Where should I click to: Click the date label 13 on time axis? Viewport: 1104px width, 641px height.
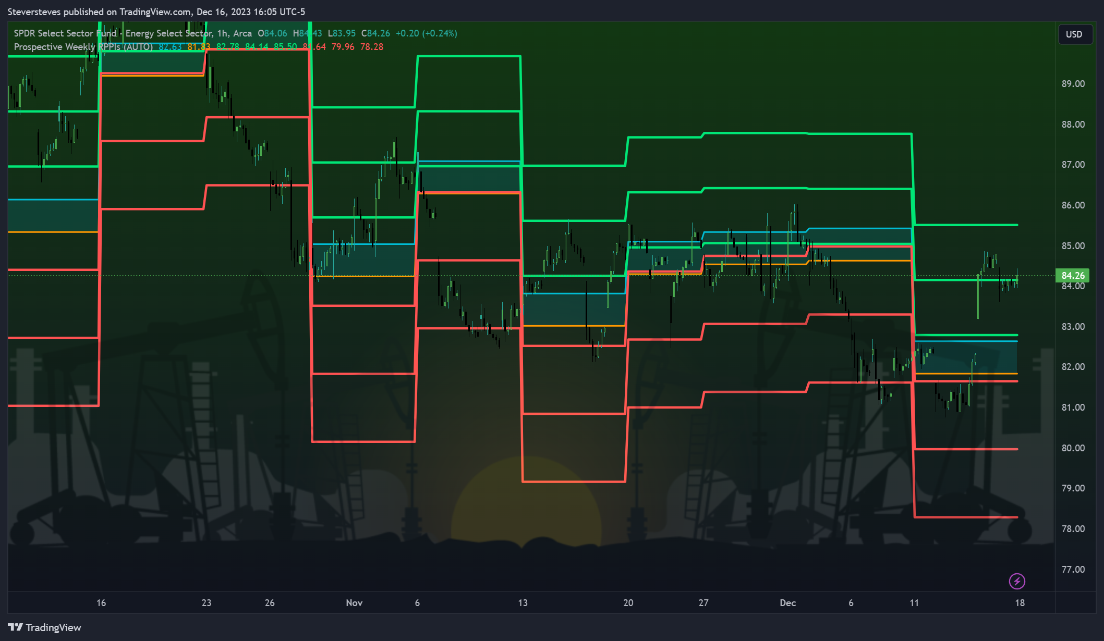523,603
